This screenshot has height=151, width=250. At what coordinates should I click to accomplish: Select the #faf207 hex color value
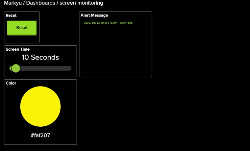40,135
